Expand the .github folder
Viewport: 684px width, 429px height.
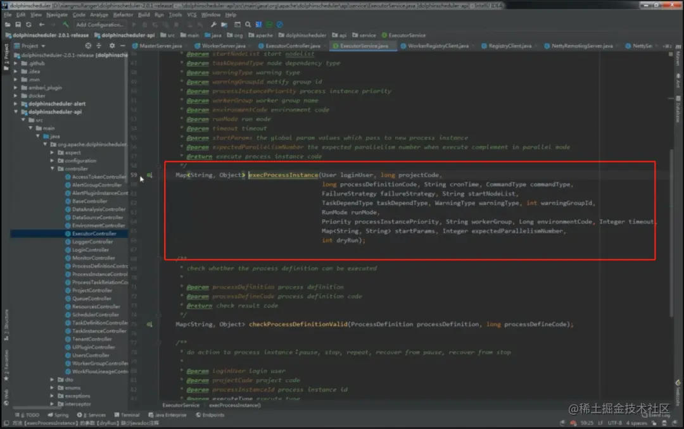[16, 63]
